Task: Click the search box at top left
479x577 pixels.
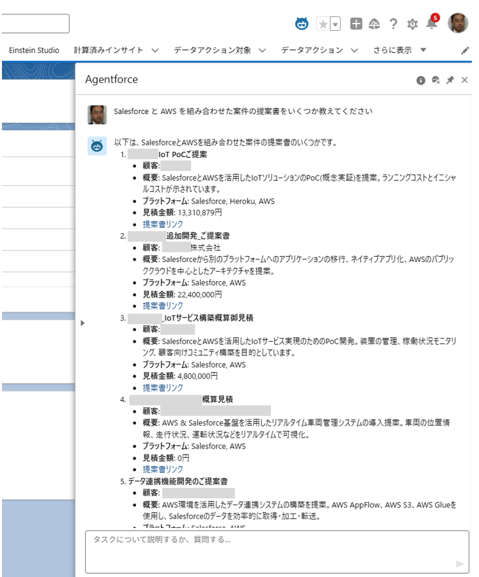Action: (x=35, y=24)
